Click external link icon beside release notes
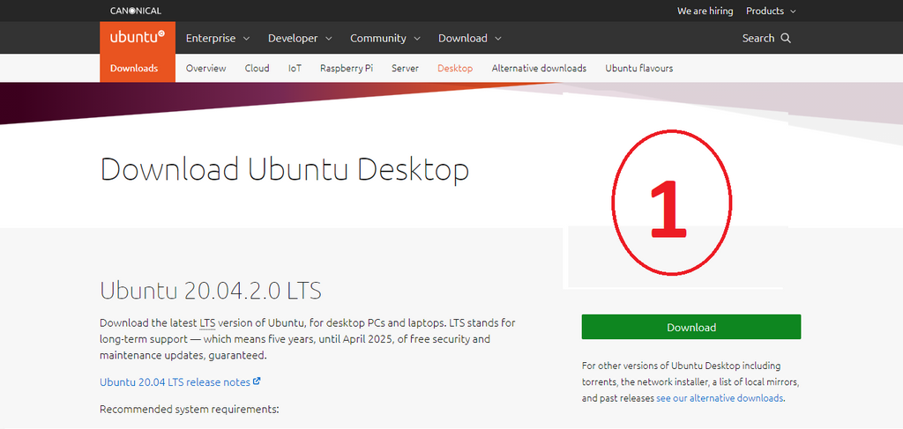 [x=257, y=381]
